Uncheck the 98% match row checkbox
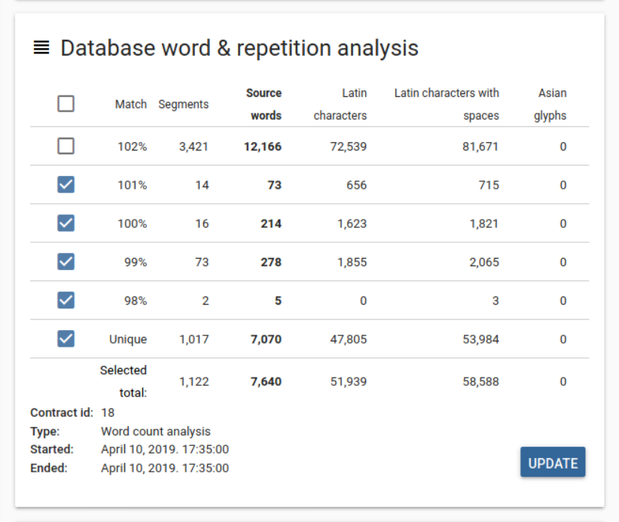Viewport: 619px width, 522px height. tap(66, 300)
